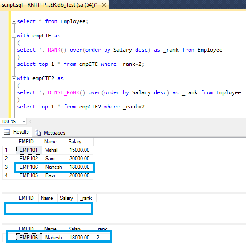
Task: Select the Results tab
Action: click(16, 132)
